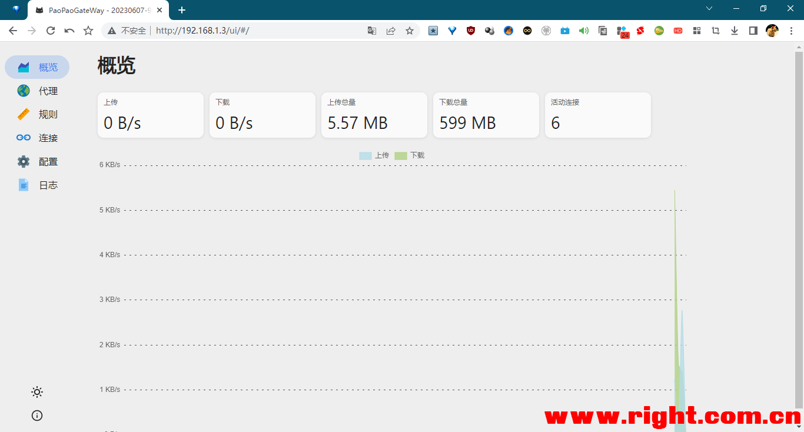Click the green speaker volume extension
The image size is (804, 432).
click(584, 31)
